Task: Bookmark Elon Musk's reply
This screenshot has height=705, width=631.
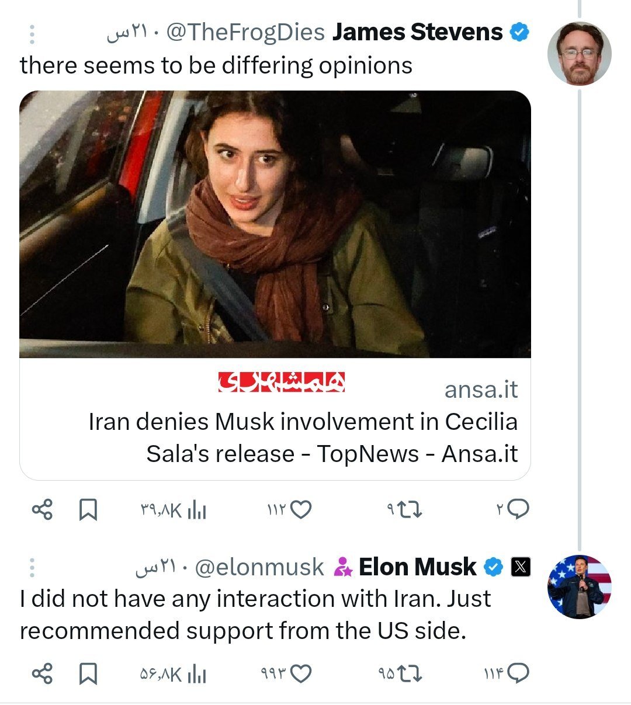Action: point(88,673)
